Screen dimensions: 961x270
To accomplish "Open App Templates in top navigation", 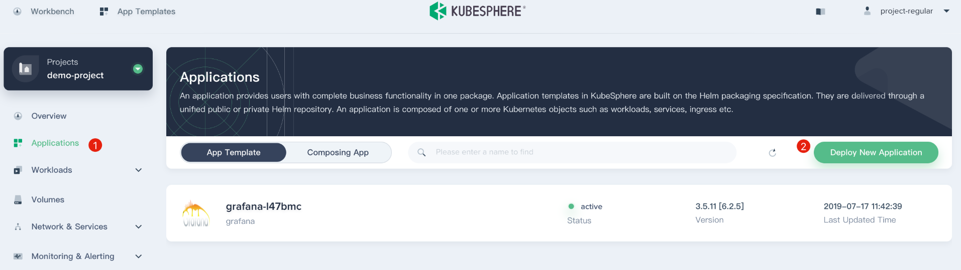I will click(x=146, y=12).
